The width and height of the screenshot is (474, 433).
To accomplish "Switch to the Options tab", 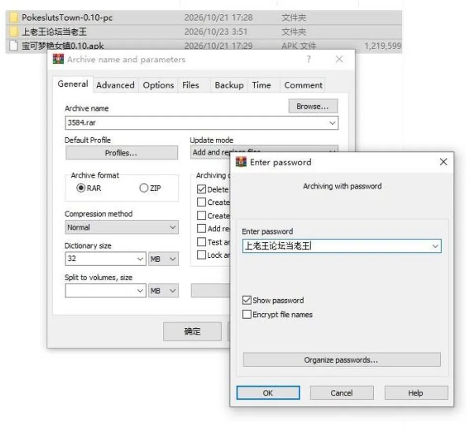I will (158, 85).
